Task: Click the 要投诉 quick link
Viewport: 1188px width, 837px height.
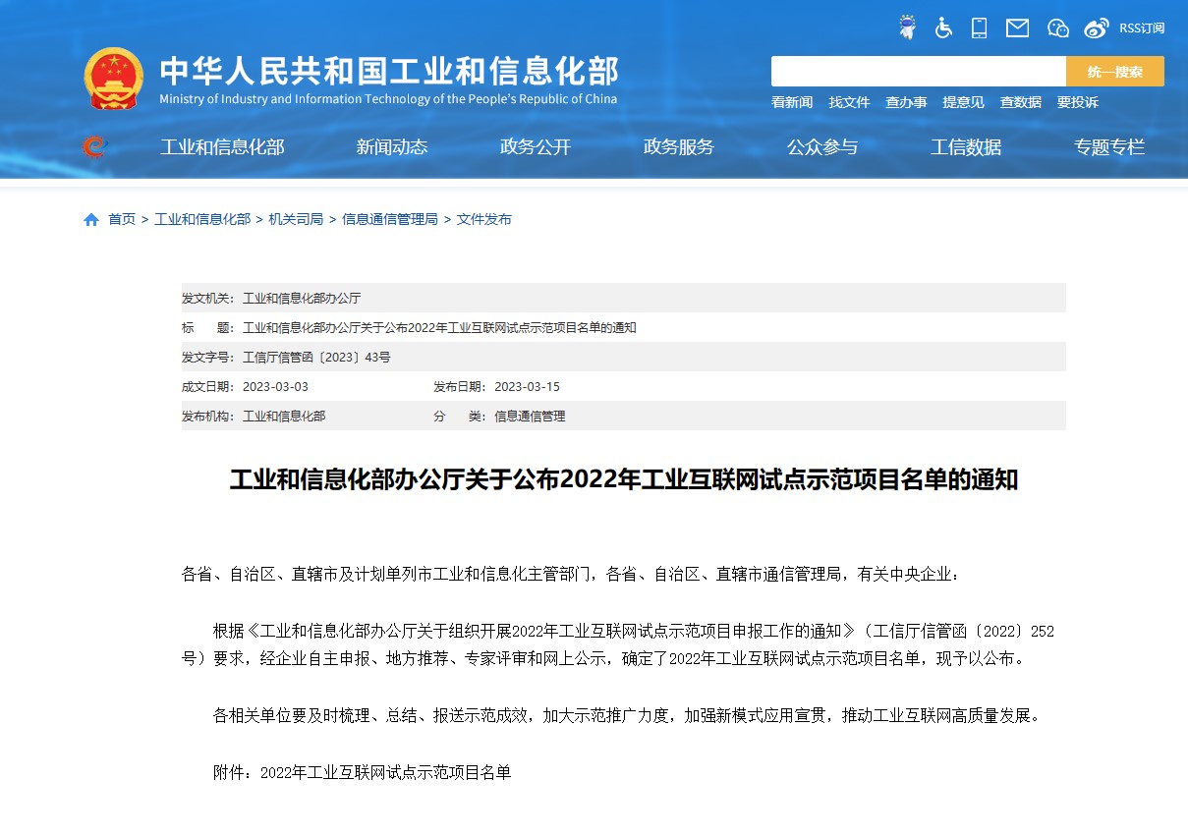Action: coord(1078,102)
